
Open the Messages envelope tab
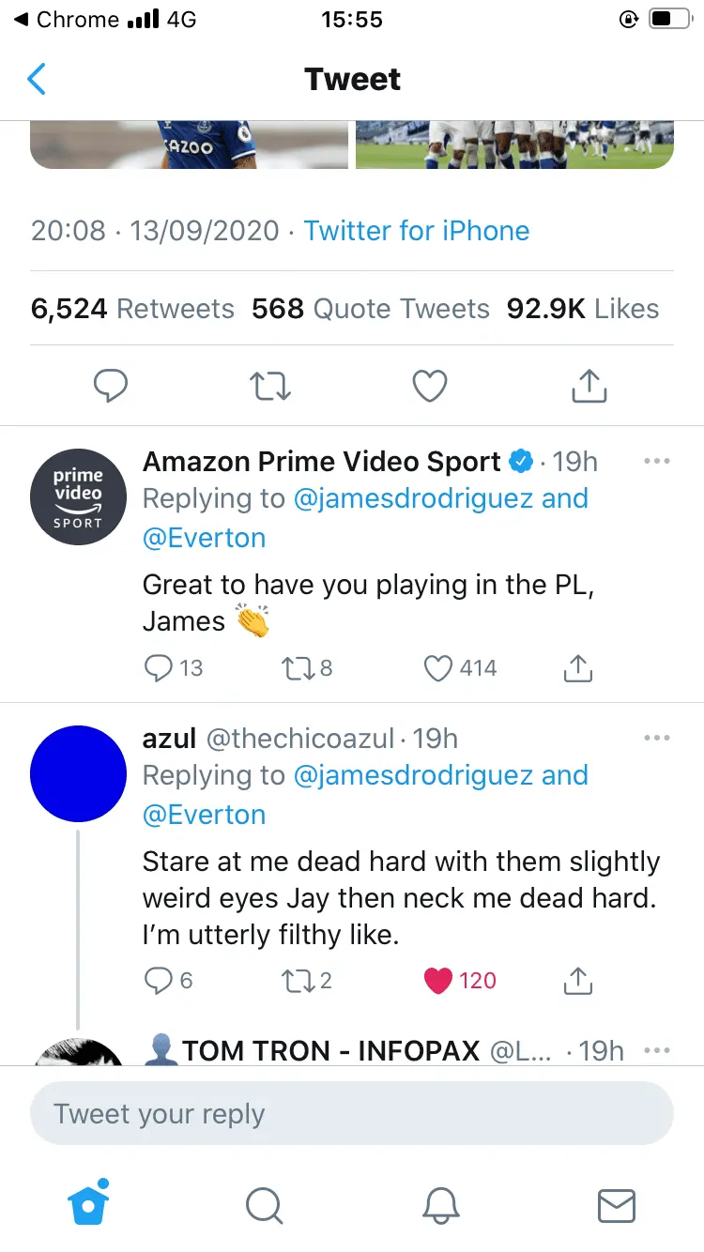pos(617,1205)
